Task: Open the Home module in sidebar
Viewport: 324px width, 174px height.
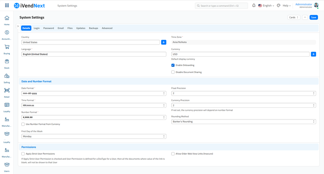Action: pyautogui.click(x=7, y=18)
